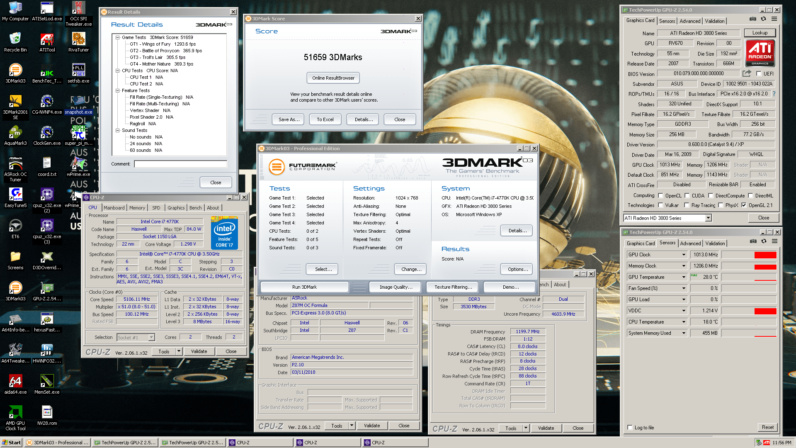Collapse the Feature Tests tree node

[117, 90]
